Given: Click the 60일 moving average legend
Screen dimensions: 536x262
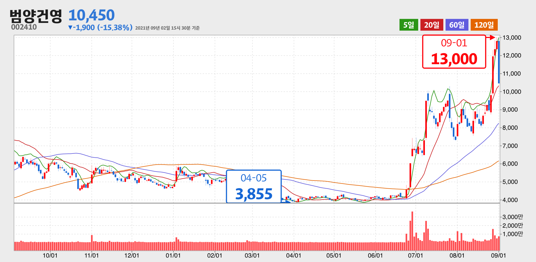Looking at the screenshot, I should (457, 25).
